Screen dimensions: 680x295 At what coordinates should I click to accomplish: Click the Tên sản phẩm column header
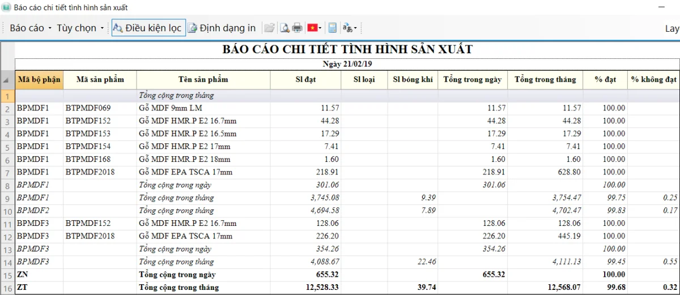click(203, 79)
